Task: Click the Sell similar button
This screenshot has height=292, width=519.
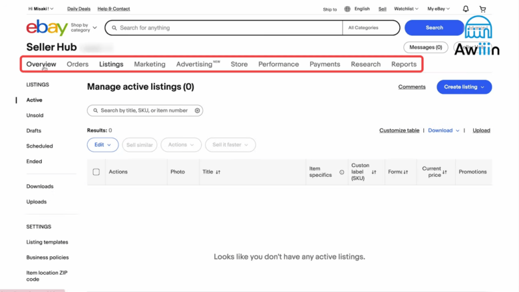Action: coord(139,145)
